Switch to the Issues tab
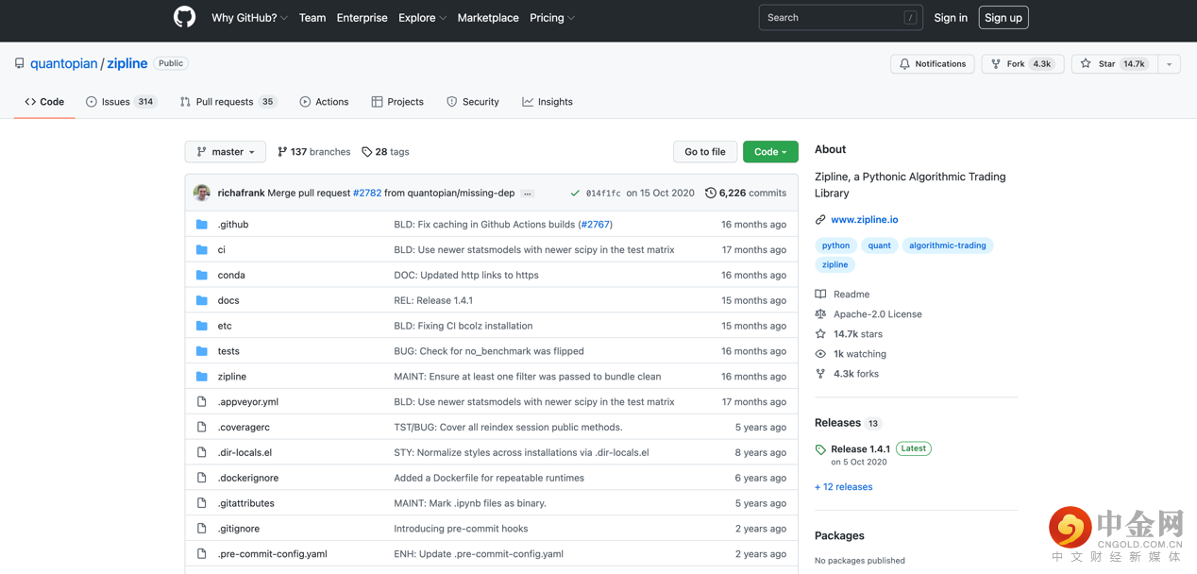The image size is (1197, 574). (x=122, y=102)
